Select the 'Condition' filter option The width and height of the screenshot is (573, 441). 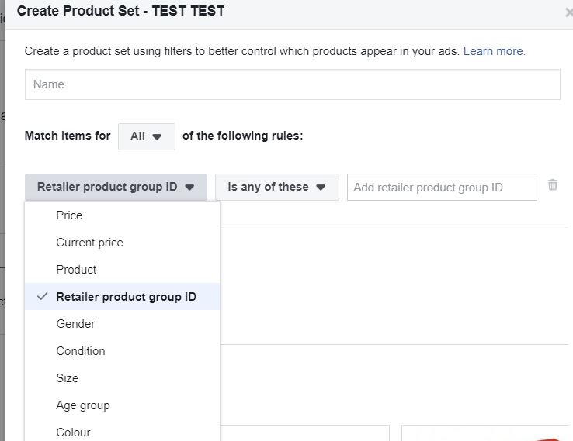[x=81, y=351]
